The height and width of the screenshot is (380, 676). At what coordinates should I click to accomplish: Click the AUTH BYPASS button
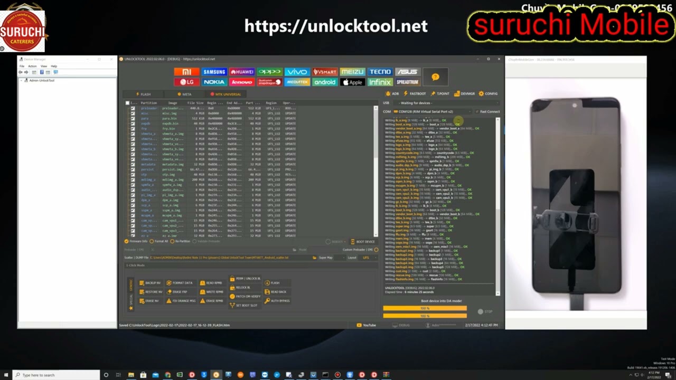277,301
